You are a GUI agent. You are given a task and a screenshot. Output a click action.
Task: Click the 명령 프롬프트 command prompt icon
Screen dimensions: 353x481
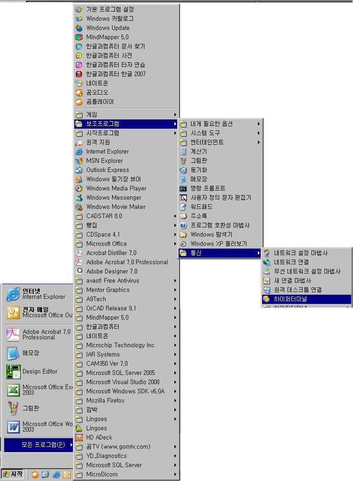coord(183,188)
